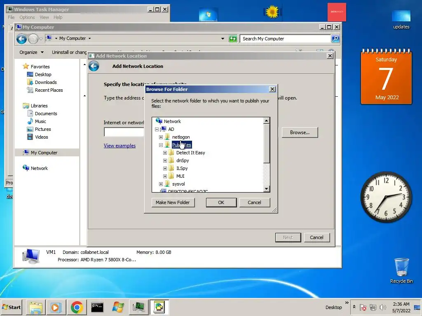The height and width of the screenshot is (316, 422).
Task: Open the View examples link
Action: click(120, 146)
